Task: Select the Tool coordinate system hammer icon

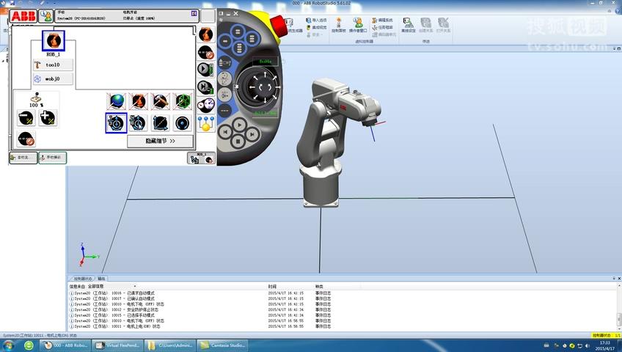Action: coord(160,101)
